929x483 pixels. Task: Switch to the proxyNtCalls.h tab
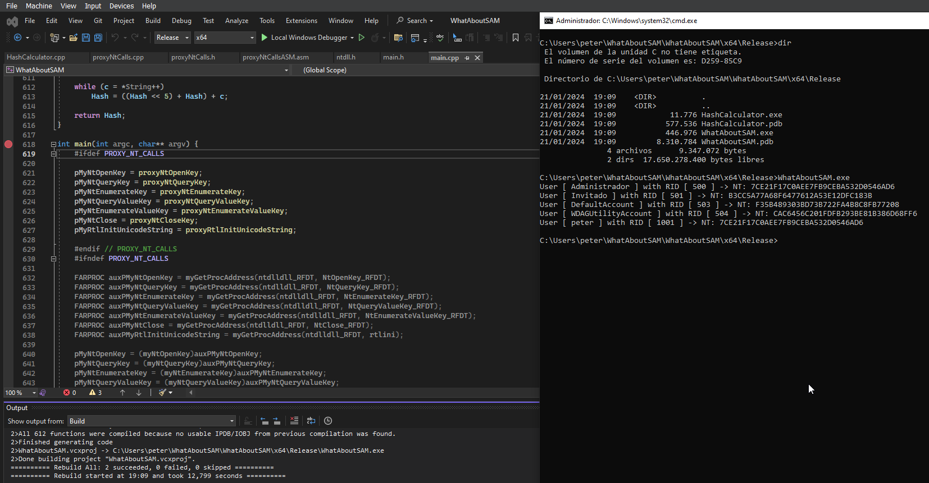point(193,57)
